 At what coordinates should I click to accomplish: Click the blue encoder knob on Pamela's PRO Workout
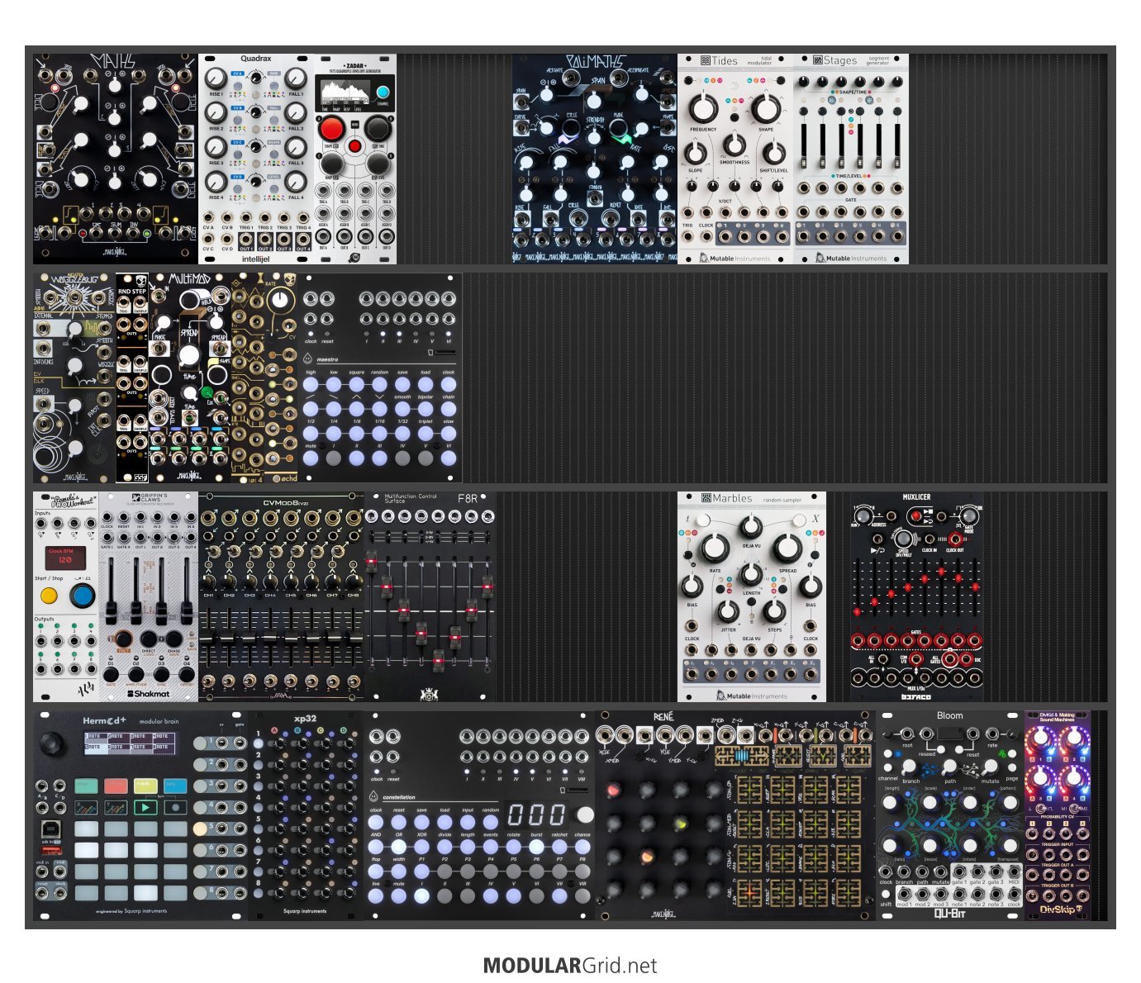(81, 596)
